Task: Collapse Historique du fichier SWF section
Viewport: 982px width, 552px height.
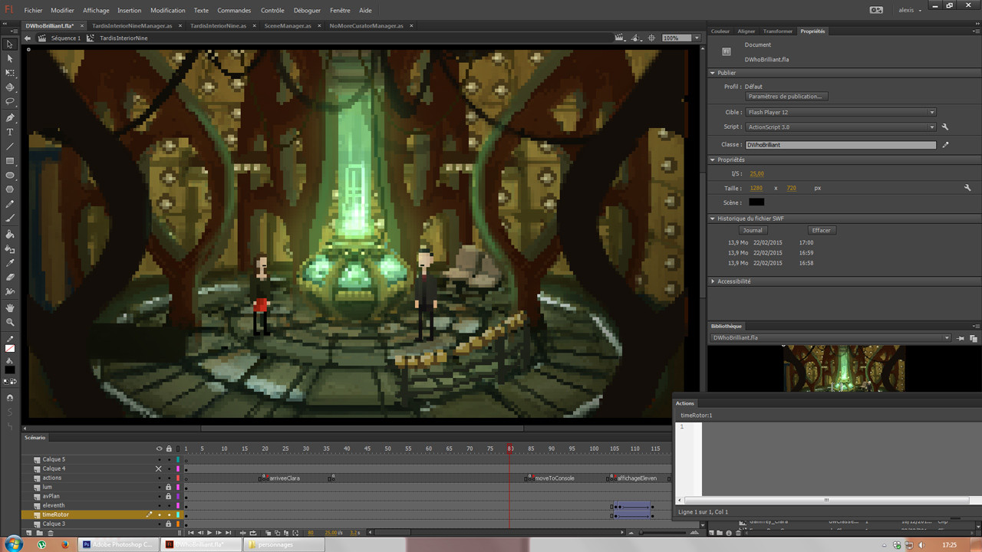Action: click(x=713, y=219)
